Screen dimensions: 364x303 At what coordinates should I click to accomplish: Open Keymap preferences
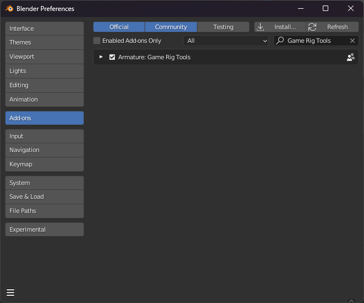[x=45, y=164]
